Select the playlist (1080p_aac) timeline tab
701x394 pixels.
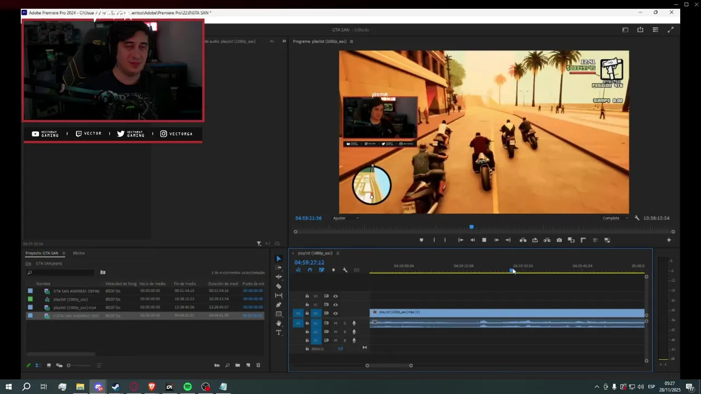[x=315, y=253]
